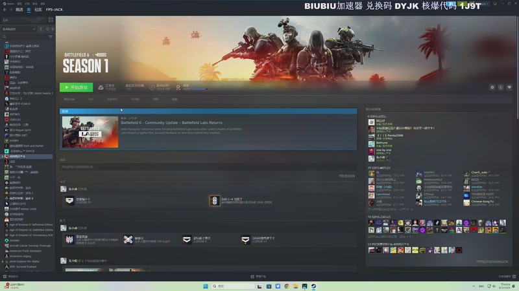Image resolution: width=519 pixels, height=291 pixels.
Task: Open friend Bethune profile
Action: click(381, 142)
